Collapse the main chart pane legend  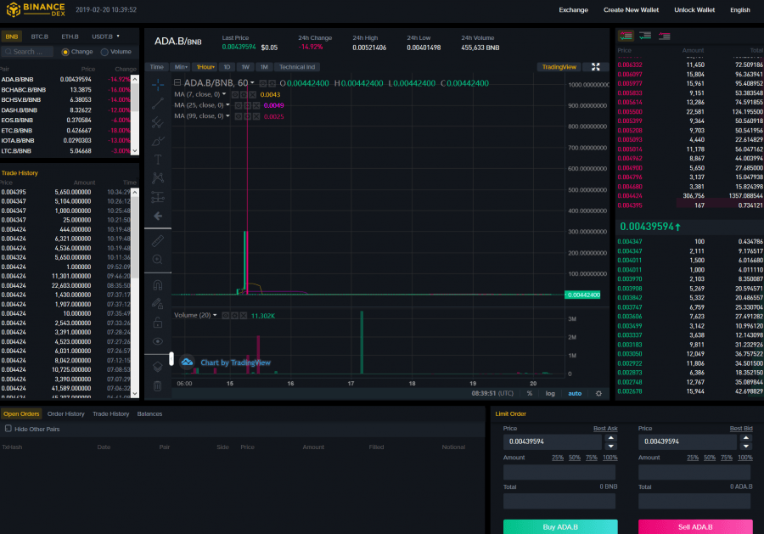[x=177, y=83]
